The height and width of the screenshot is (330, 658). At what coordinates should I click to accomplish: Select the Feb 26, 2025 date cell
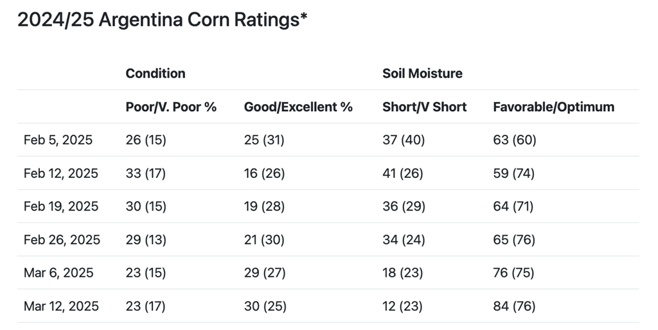[x=62, y=240]
